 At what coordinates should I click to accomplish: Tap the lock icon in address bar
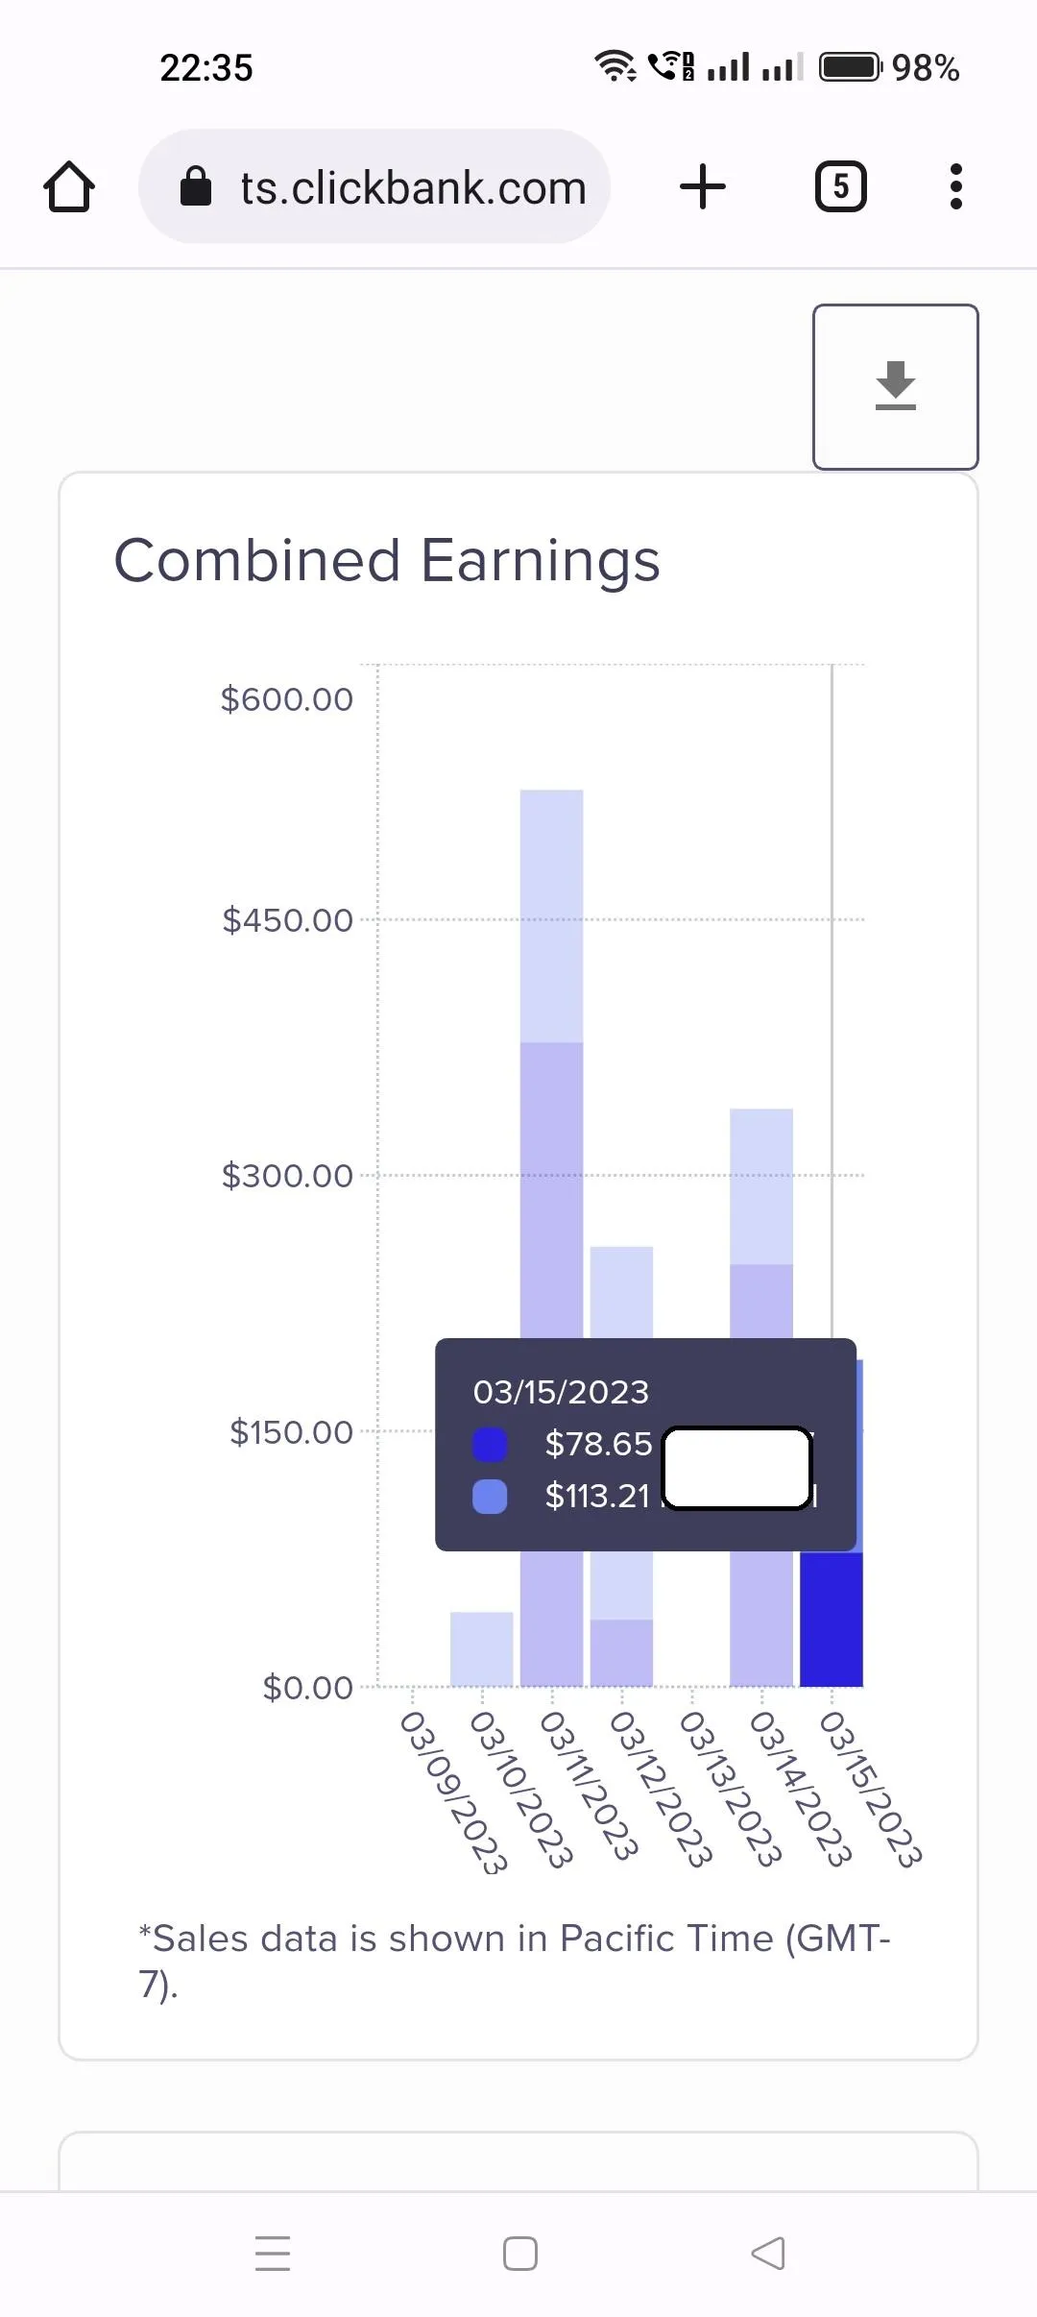point(196,186)
